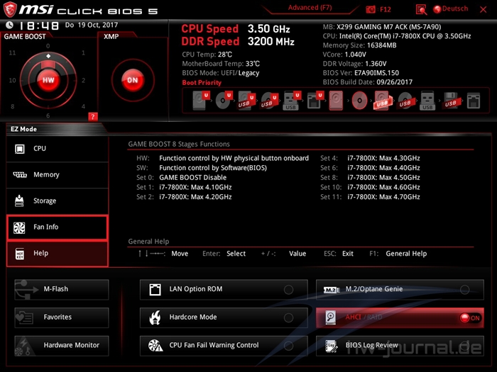The height and width of the screenshot is (372, 497).
Task: Open BIOS Log Review
Action: click(x=400, y=346)
